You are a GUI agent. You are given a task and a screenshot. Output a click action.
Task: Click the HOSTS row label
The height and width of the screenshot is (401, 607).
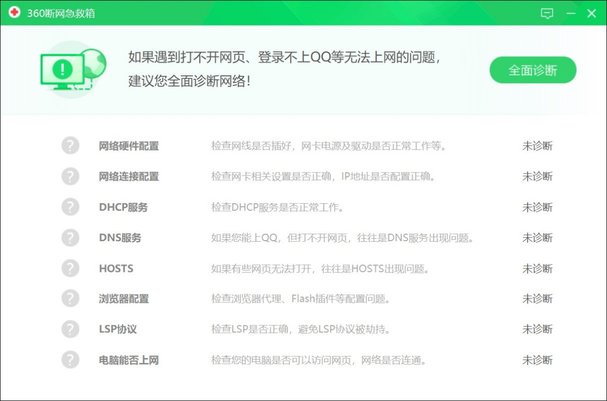pos(116,269)
